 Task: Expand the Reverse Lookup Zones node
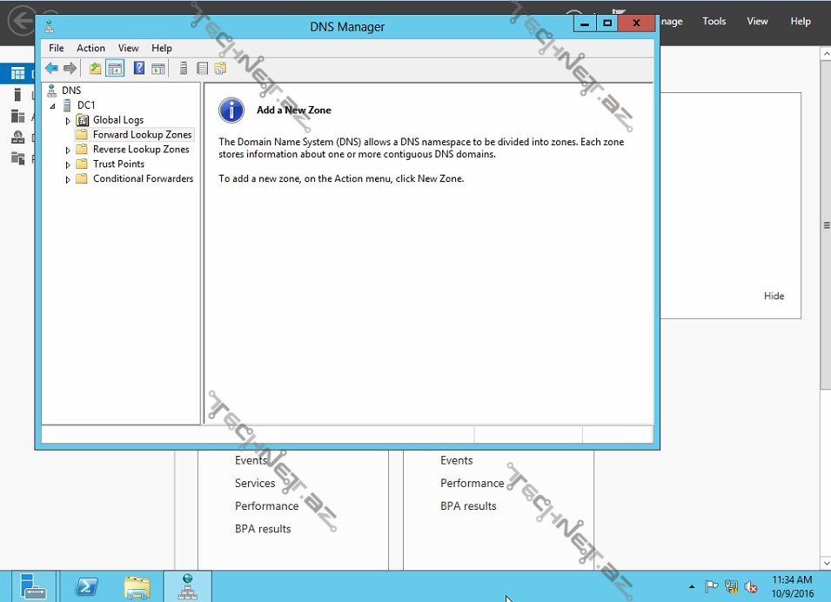coord(68,150)
